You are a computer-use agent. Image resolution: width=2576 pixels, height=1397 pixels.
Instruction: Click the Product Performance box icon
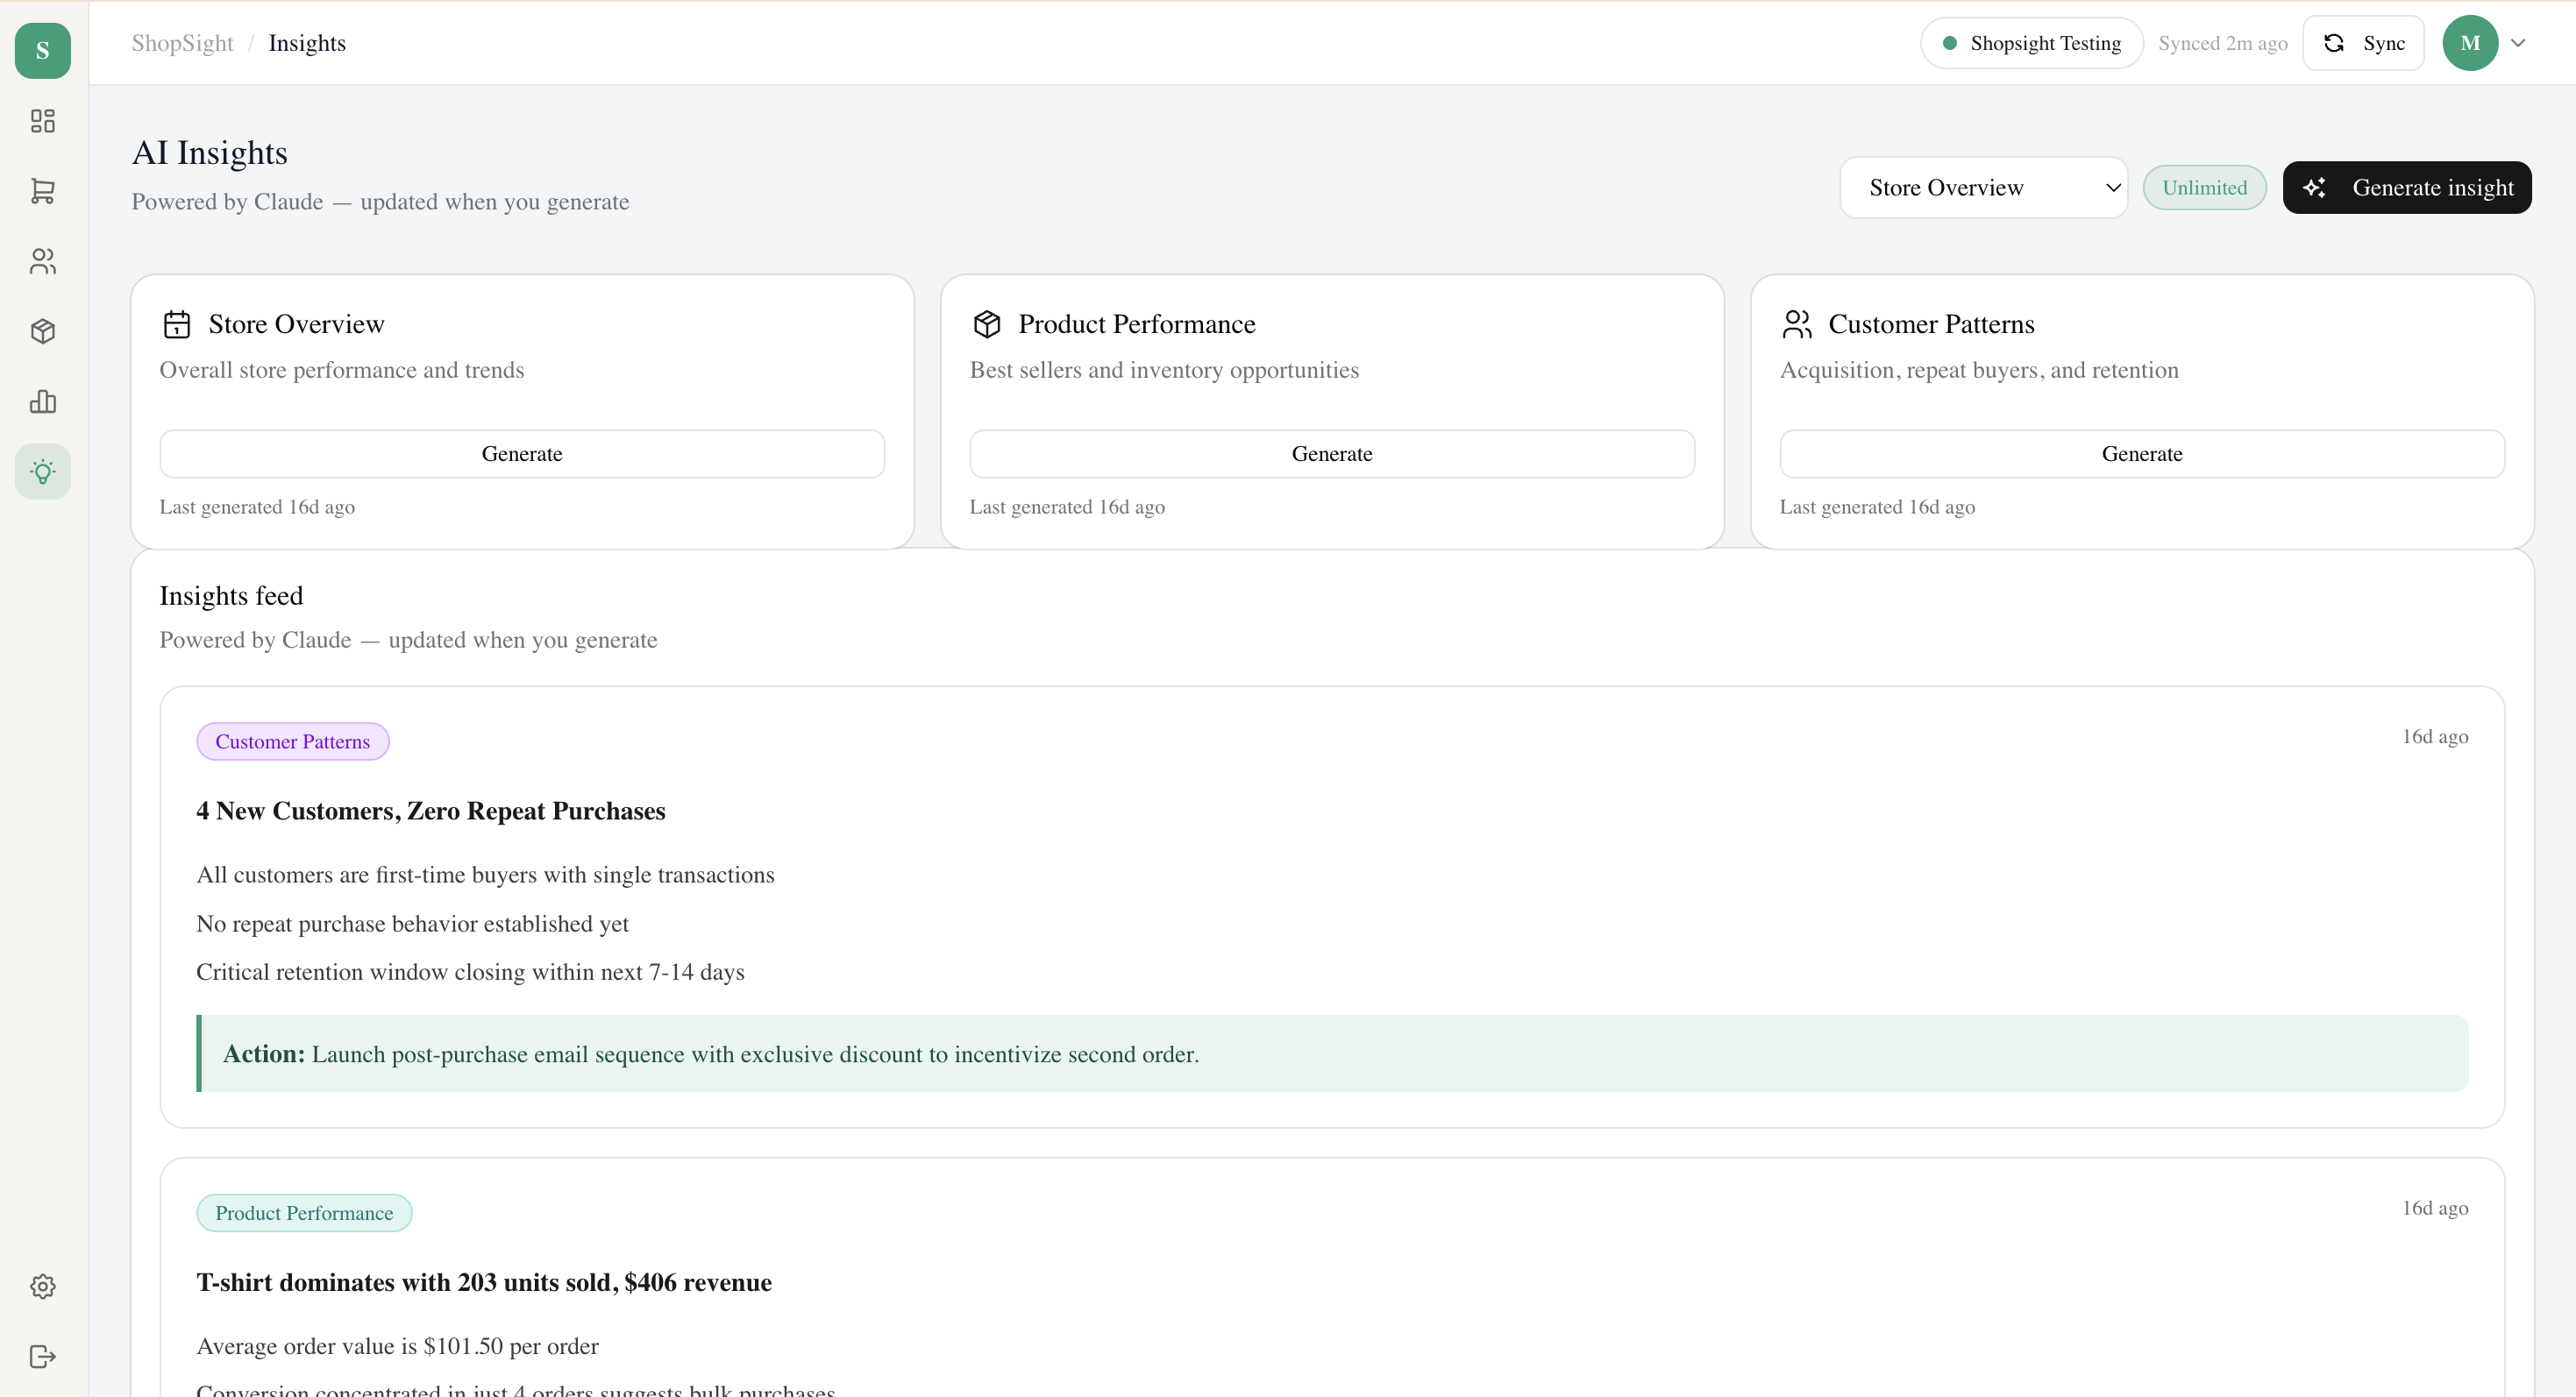point(987,323)
